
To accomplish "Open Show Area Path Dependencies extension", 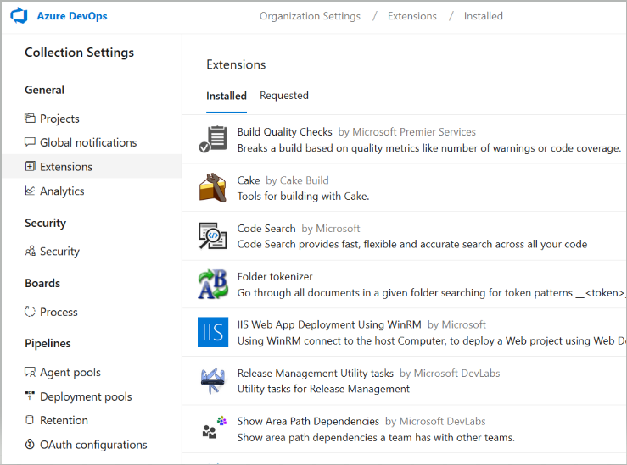I will (x=308, y=422).
